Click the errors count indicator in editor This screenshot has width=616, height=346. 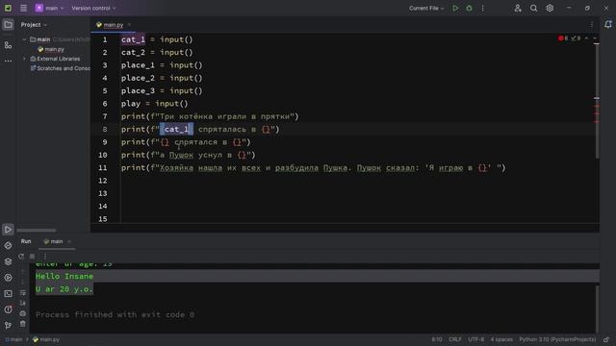(x=563, y=38)
